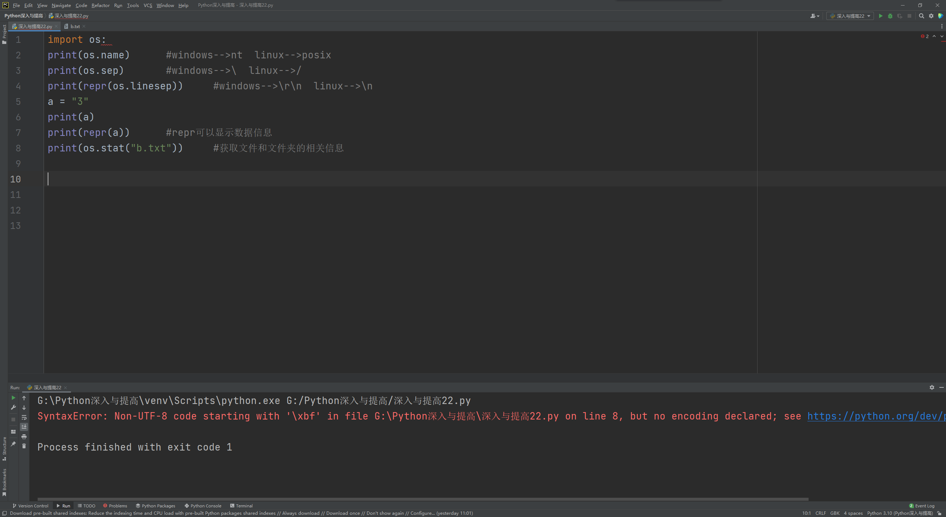Open the run configuration dropdown 深入与提高22
Viewport: 946px width, 517px height.
[850, 16]
